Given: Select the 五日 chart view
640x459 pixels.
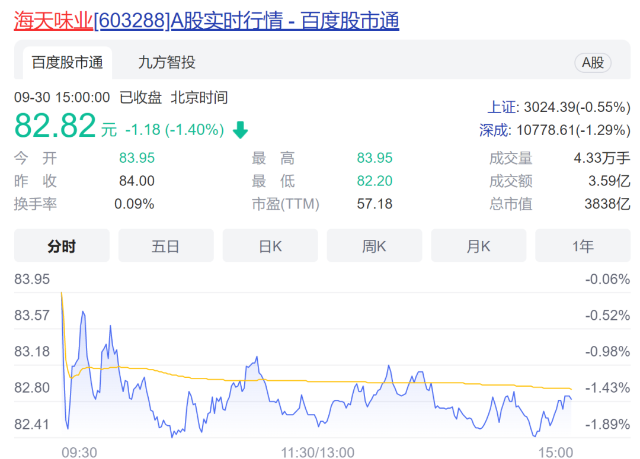Looking at the screenshot, I should pos(165,246).
